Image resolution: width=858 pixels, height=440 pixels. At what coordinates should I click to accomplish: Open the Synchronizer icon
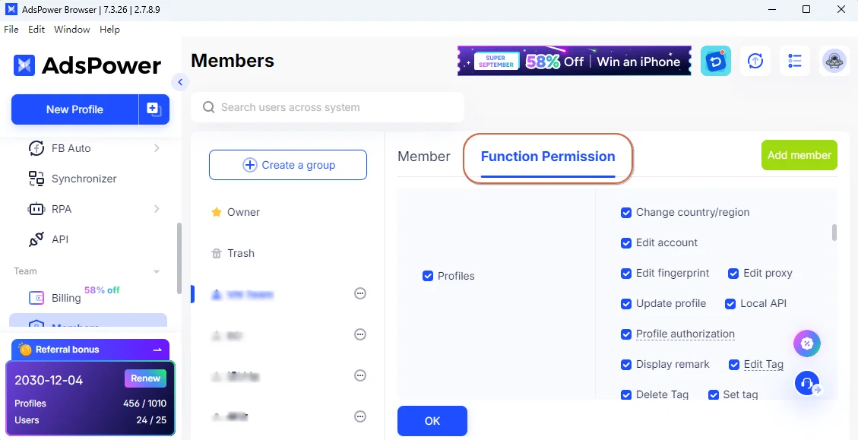tap(36, 179)
